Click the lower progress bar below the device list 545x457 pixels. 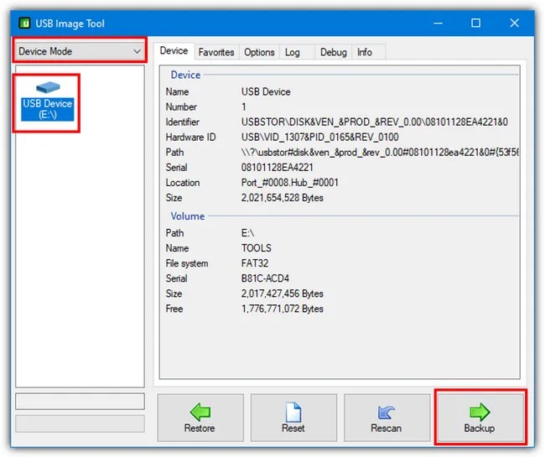80,423
